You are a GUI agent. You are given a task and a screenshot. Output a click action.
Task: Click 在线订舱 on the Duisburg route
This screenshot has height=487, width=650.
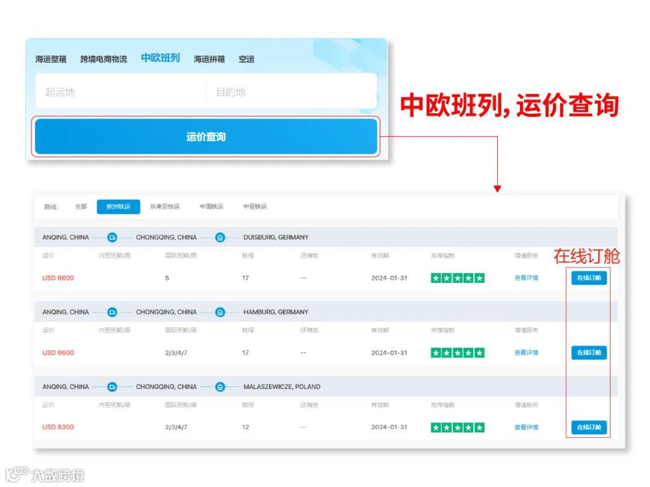588,278
